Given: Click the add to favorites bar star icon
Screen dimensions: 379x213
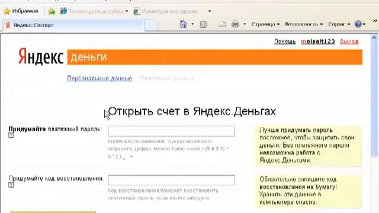Looking at the screenshot, I should tap(52, 11).
